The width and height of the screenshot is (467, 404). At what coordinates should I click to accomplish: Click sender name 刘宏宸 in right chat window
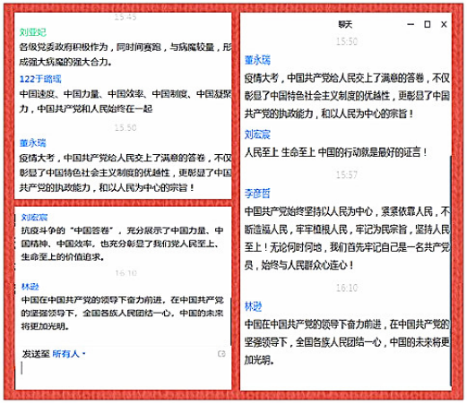(x=257, y=134)
